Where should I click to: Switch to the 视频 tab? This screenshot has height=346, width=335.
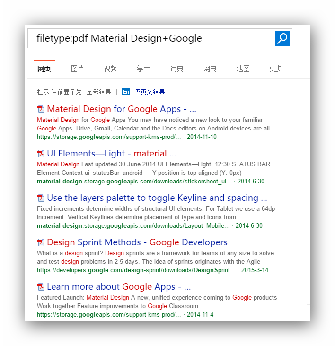point(110,69)
